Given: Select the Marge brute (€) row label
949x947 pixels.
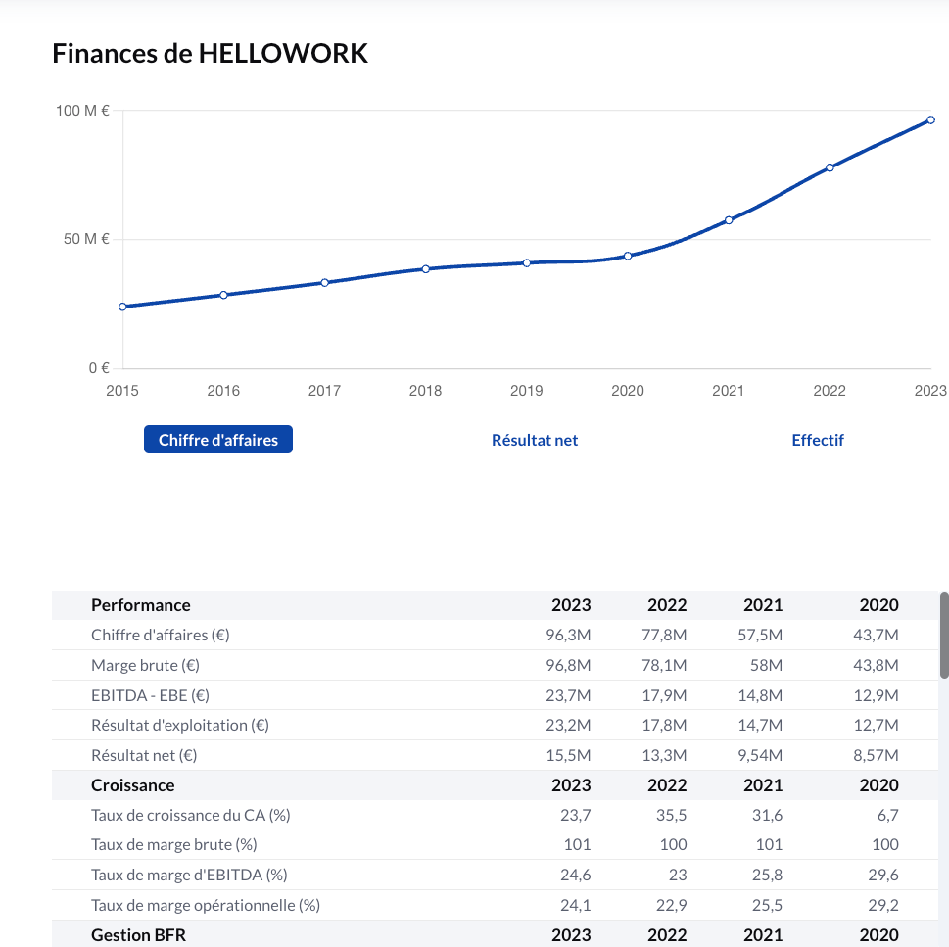Looking at the screenshot, I should point(145,665).
